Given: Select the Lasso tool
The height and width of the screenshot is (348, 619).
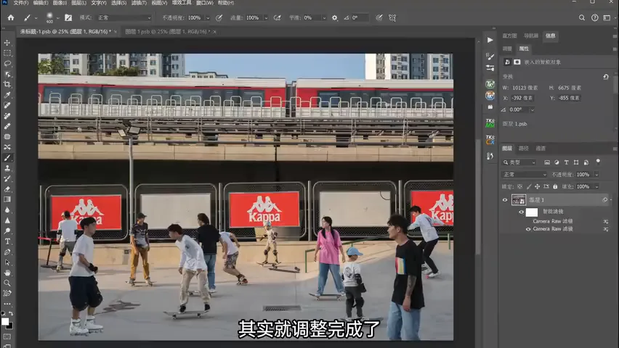Looking at the screenshot, I should point(7,64).
